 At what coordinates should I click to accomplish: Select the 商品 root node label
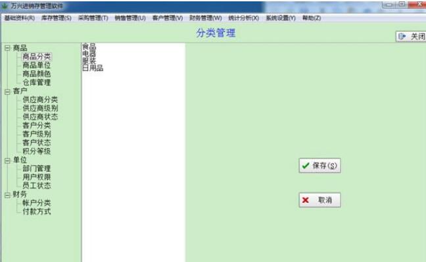(x=20, y=48)
